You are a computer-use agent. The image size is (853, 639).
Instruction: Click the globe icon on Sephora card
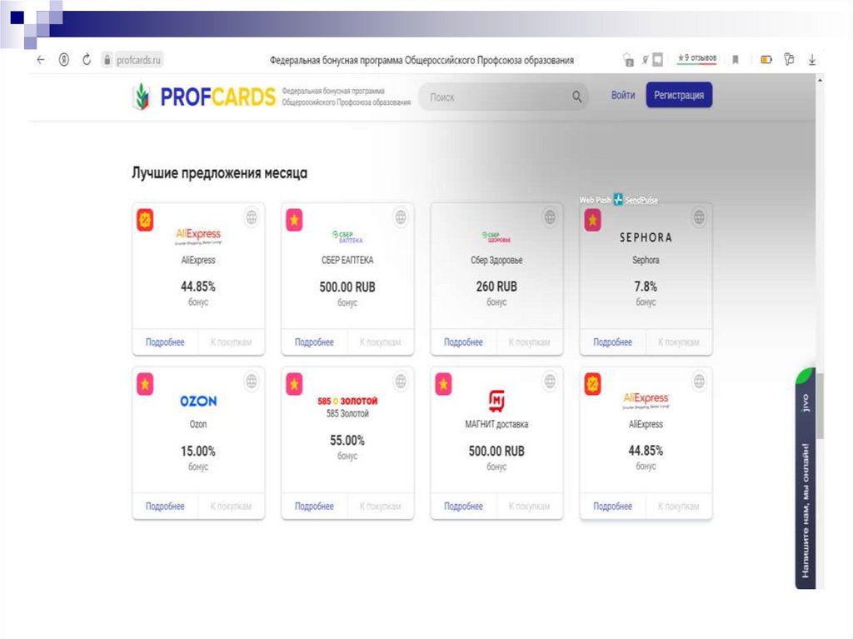click(x=699, y=217)
